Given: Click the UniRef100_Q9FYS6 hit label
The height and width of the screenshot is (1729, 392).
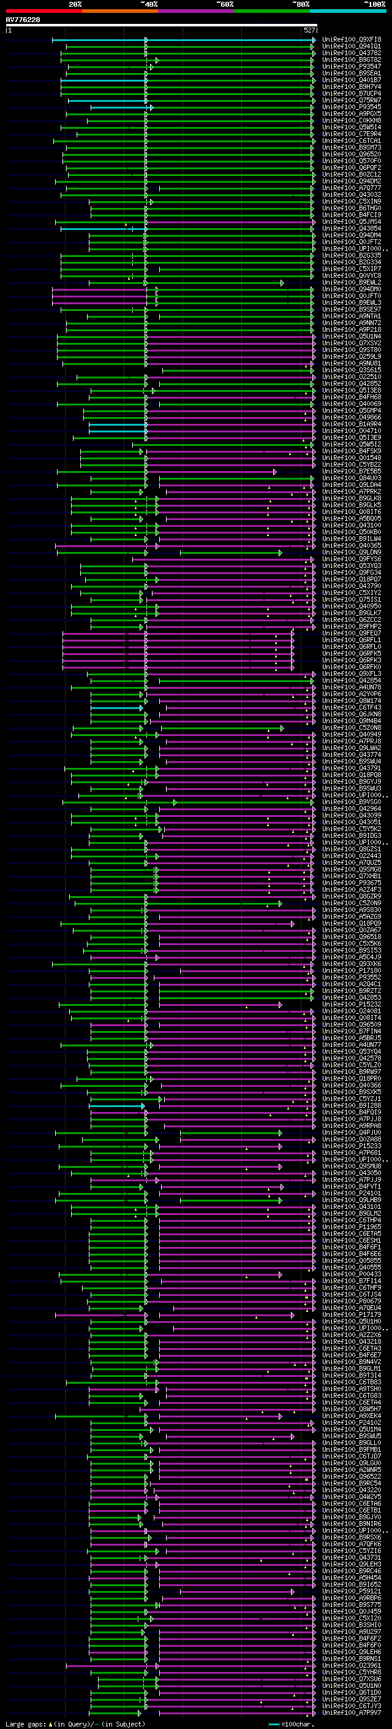Looking at the screenshot, I should click(x=352, y=559).
